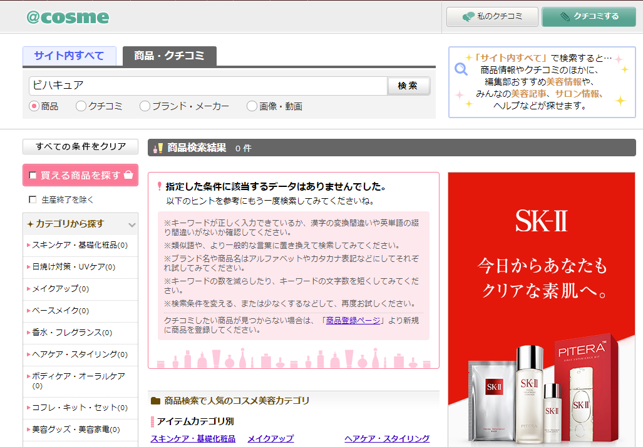Click the メイクアップ link under アイテムカテゴリ別
The image size is (643, 447).
click(x=270, y=439)
